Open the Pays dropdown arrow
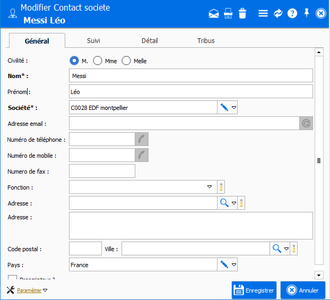 click(x=233, y=264)
